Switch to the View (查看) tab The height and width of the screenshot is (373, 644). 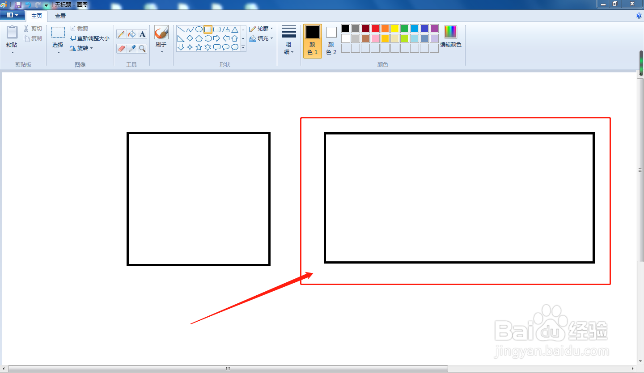coord(60,16)
